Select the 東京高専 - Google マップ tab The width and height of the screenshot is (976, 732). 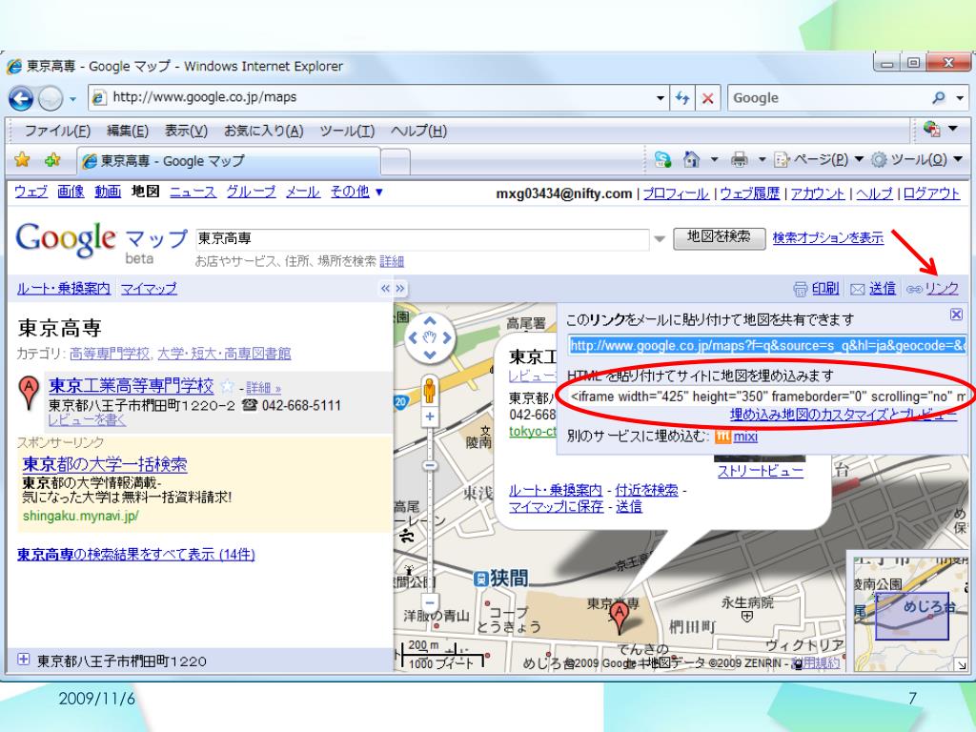[x=228, y=160]
